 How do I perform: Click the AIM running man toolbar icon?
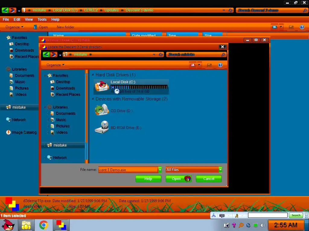coord(237,216)
